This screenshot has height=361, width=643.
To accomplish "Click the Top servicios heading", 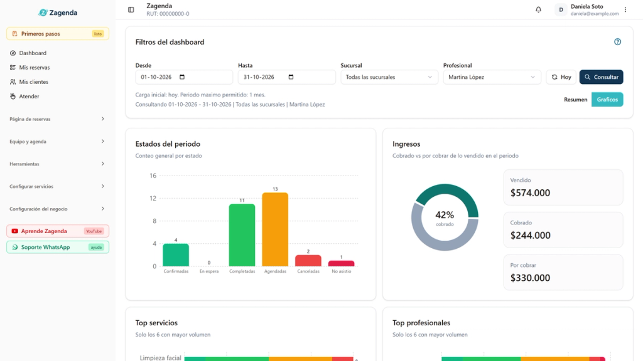I will coord(156,323).
